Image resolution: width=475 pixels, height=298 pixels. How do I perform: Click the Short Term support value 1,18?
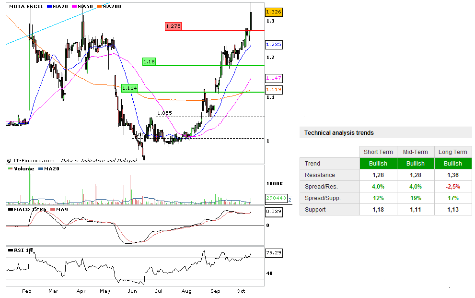click(378, 210)
